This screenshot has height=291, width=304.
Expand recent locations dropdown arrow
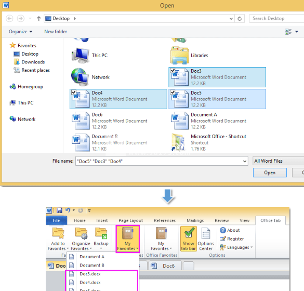(30, 18)
